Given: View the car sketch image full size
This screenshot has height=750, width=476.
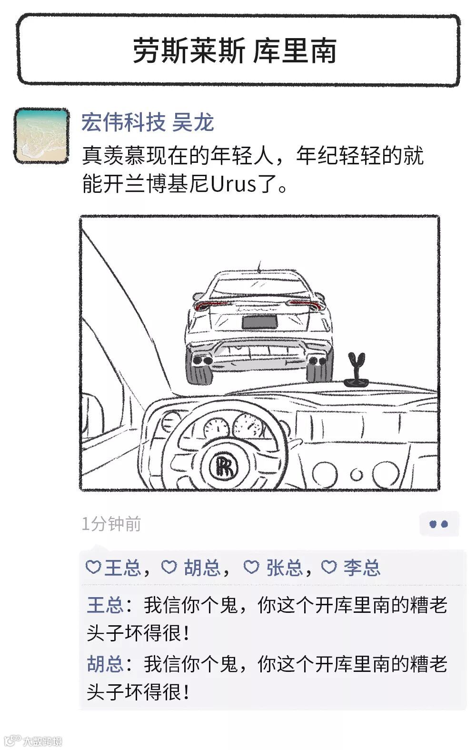Looking at the screenshot, I should pyautogui.click(x=259, y=353).
